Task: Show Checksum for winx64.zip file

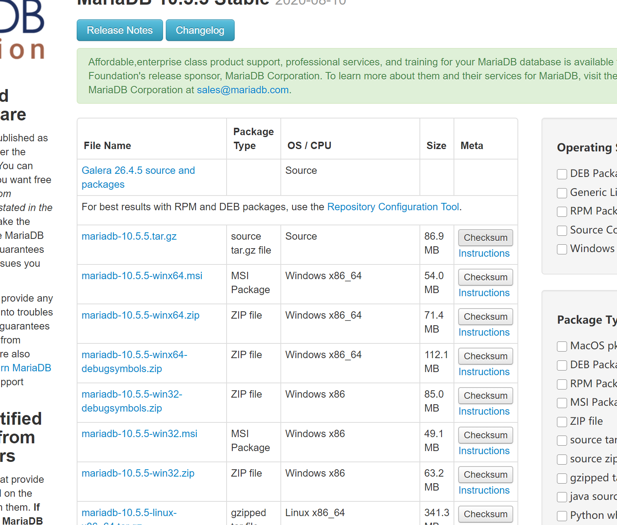Action: click(485, 317)
